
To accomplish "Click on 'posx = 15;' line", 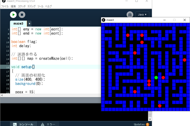I will click(25, 92).
